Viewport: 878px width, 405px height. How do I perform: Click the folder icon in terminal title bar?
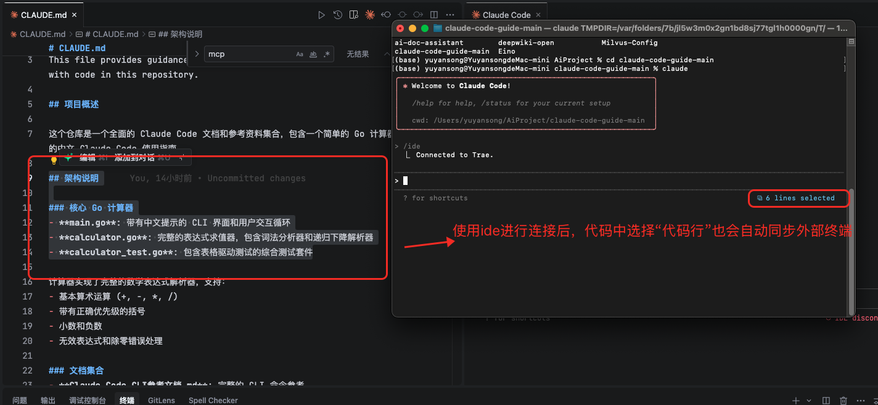(x=438, y=28)
